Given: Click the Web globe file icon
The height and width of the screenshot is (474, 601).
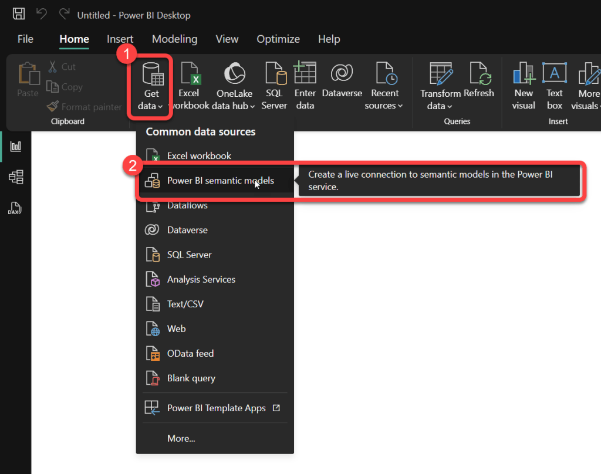Looking at the screenshot, I should point(153,329).
